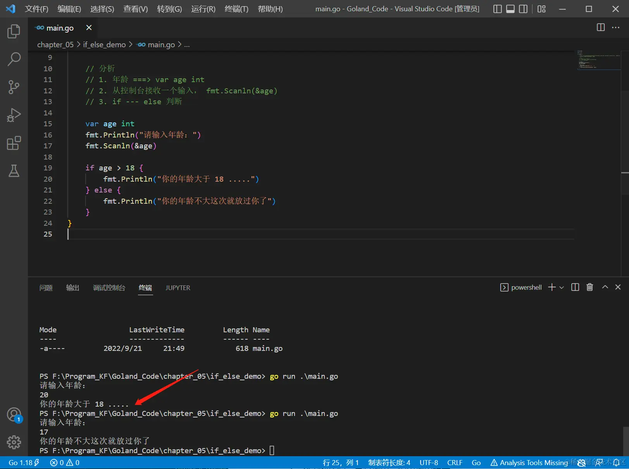Open the 运行(R) menu
629x469 pixels.
(203, 9)
